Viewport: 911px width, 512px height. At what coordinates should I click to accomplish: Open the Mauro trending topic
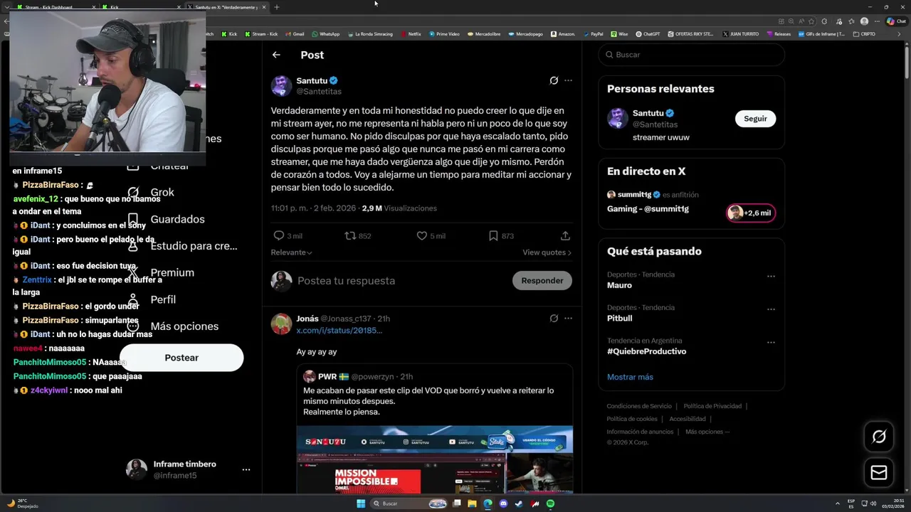click(x=619, y=285)
